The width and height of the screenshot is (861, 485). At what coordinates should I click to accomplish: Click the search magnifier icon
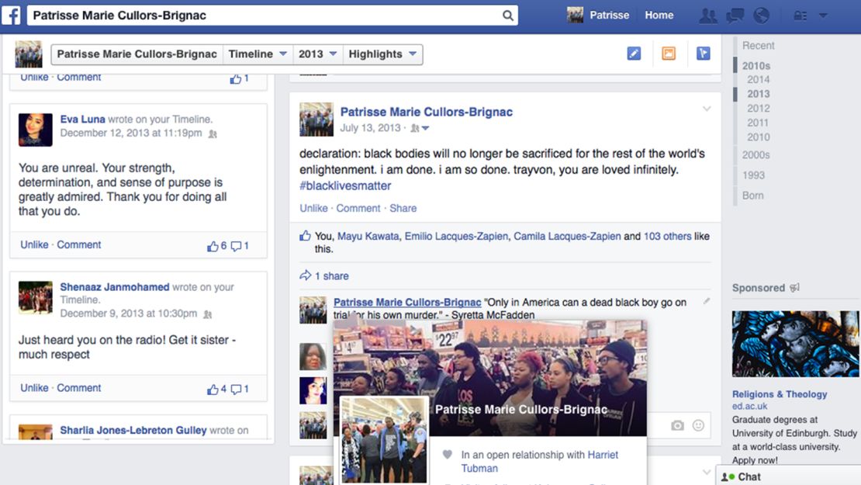pyautogui.click(x=508, y=16)
